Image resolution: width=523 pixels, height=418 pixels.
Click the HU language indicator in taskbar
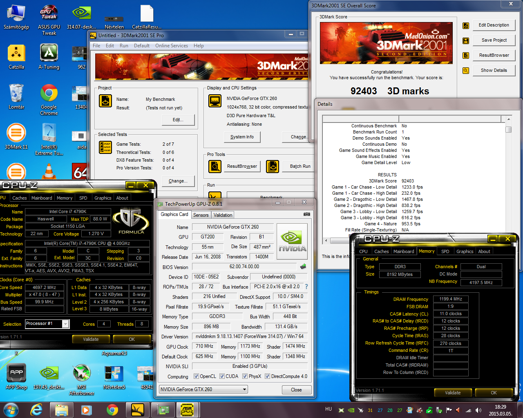click(329, 409)
